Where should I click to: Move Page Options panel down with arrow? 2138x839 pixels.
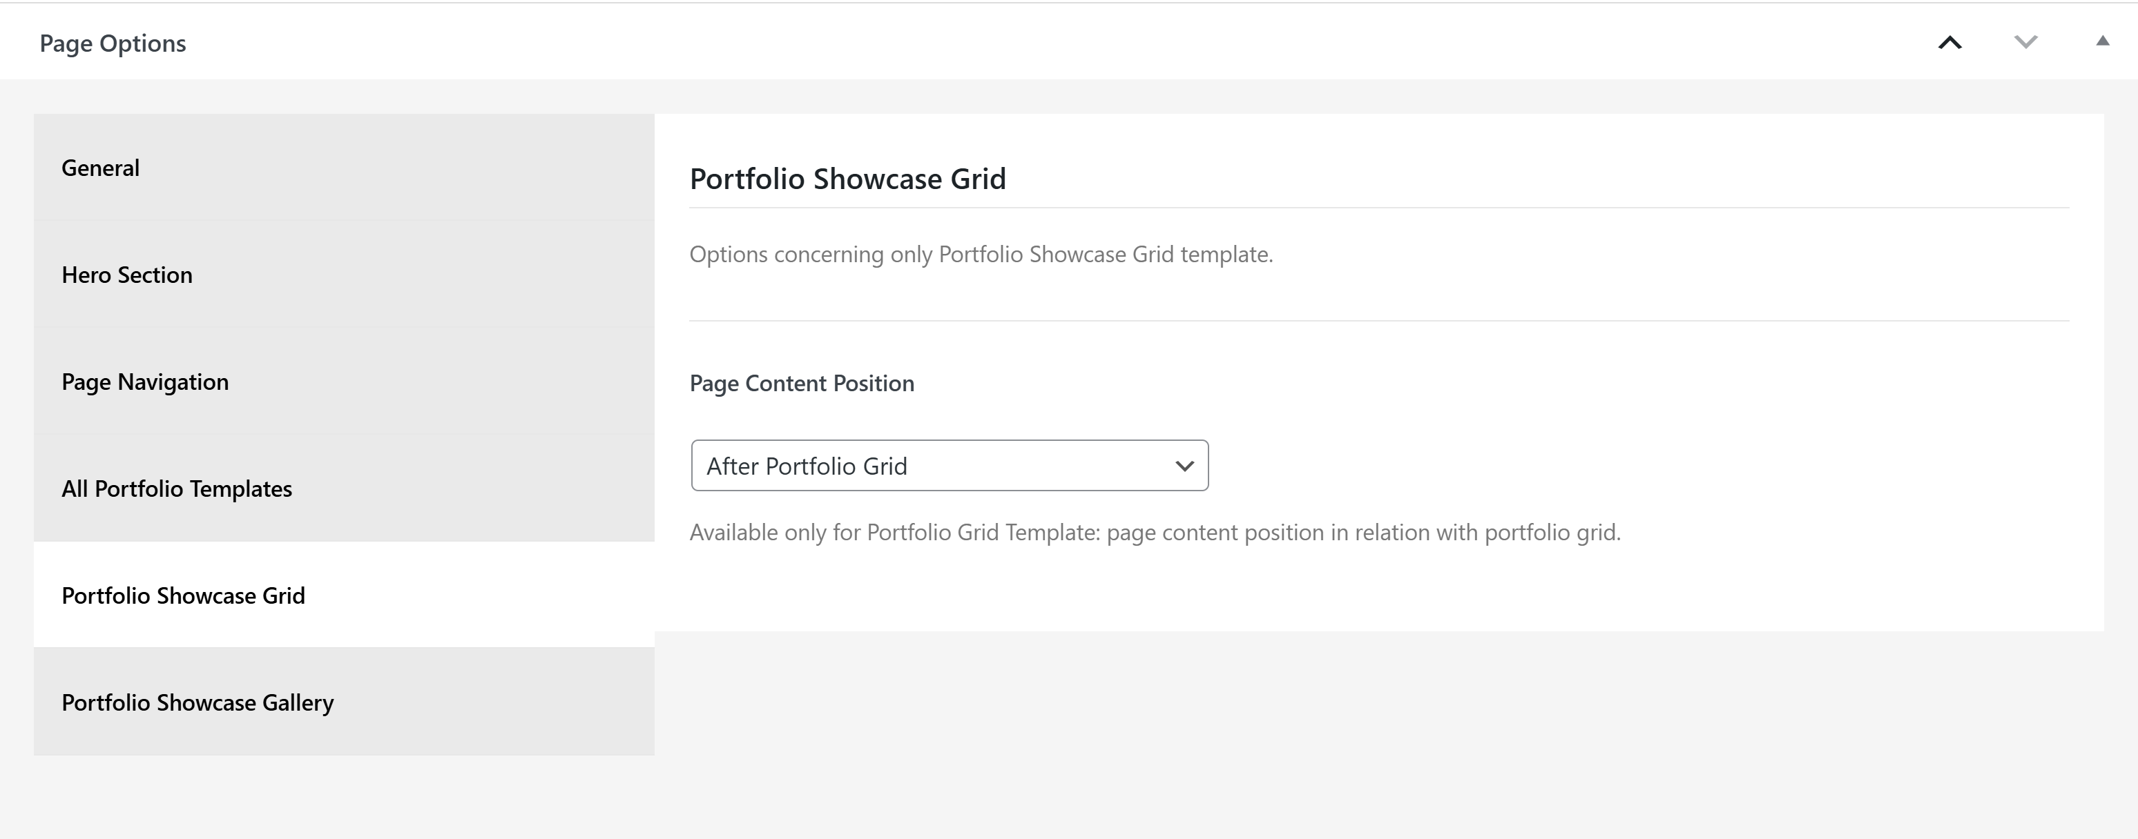tap(2026, 42)
